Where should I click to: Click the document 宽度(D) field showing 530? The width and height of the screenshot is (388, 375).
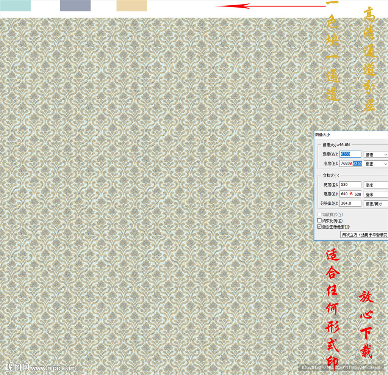click(350, 185)
